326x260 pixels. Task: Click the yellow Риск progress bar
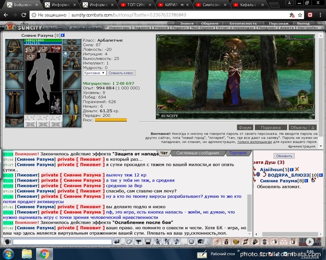click(x=111, y=120)
